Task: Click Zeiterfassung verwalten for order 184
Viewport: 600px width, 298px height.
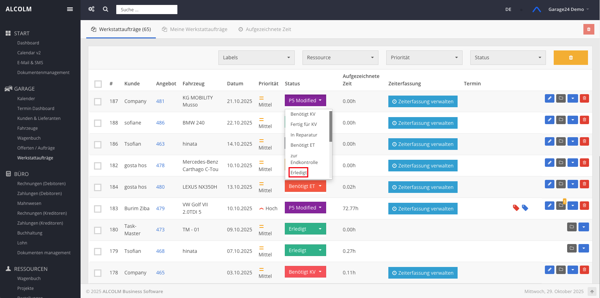Action: pyautogui.click(x=423, y=187)
